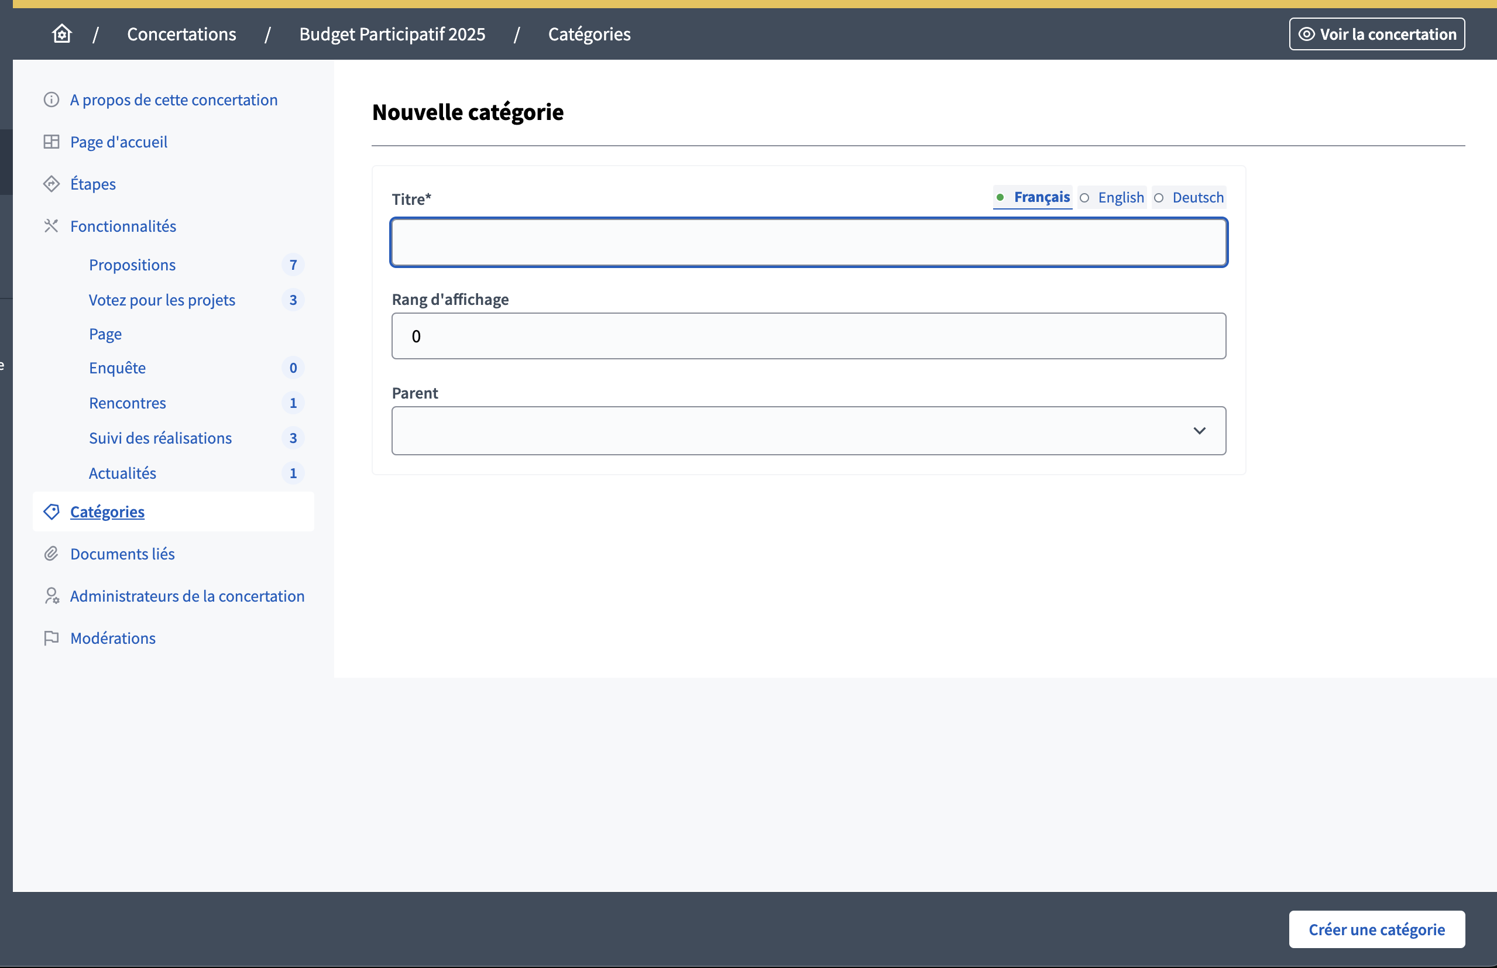This screenshot has width=1497, height=968.
Task: Click the info icon beside A propos
Action: tap(51, 100)
